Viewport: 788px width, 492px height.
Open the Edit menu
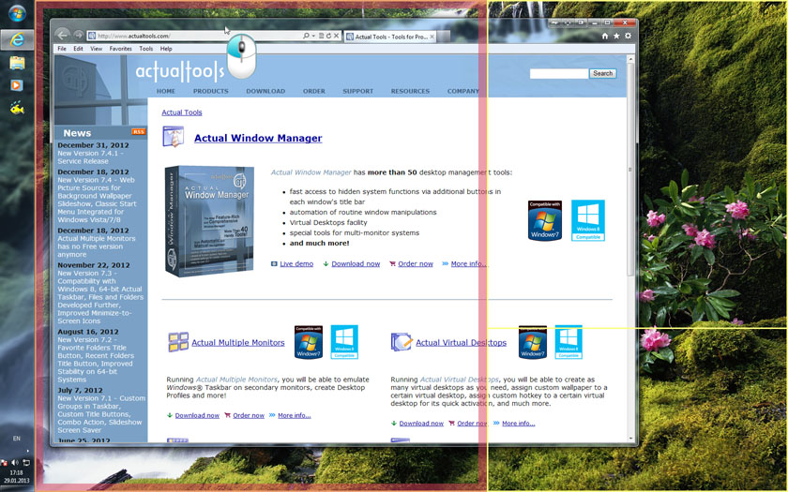78,49
